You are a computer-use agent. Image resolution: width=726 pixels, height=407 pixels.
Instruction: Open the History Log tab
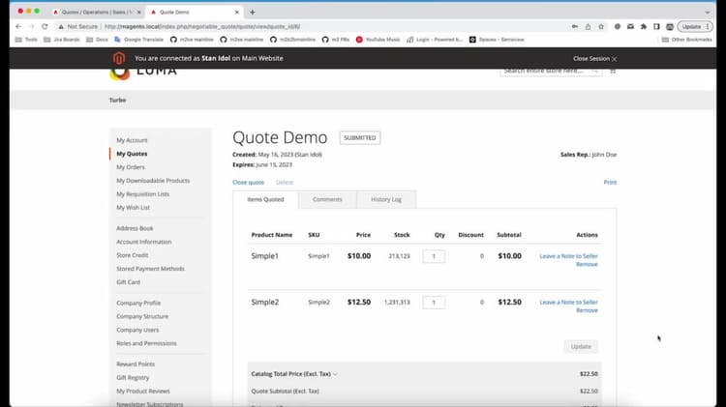point(386,199)
